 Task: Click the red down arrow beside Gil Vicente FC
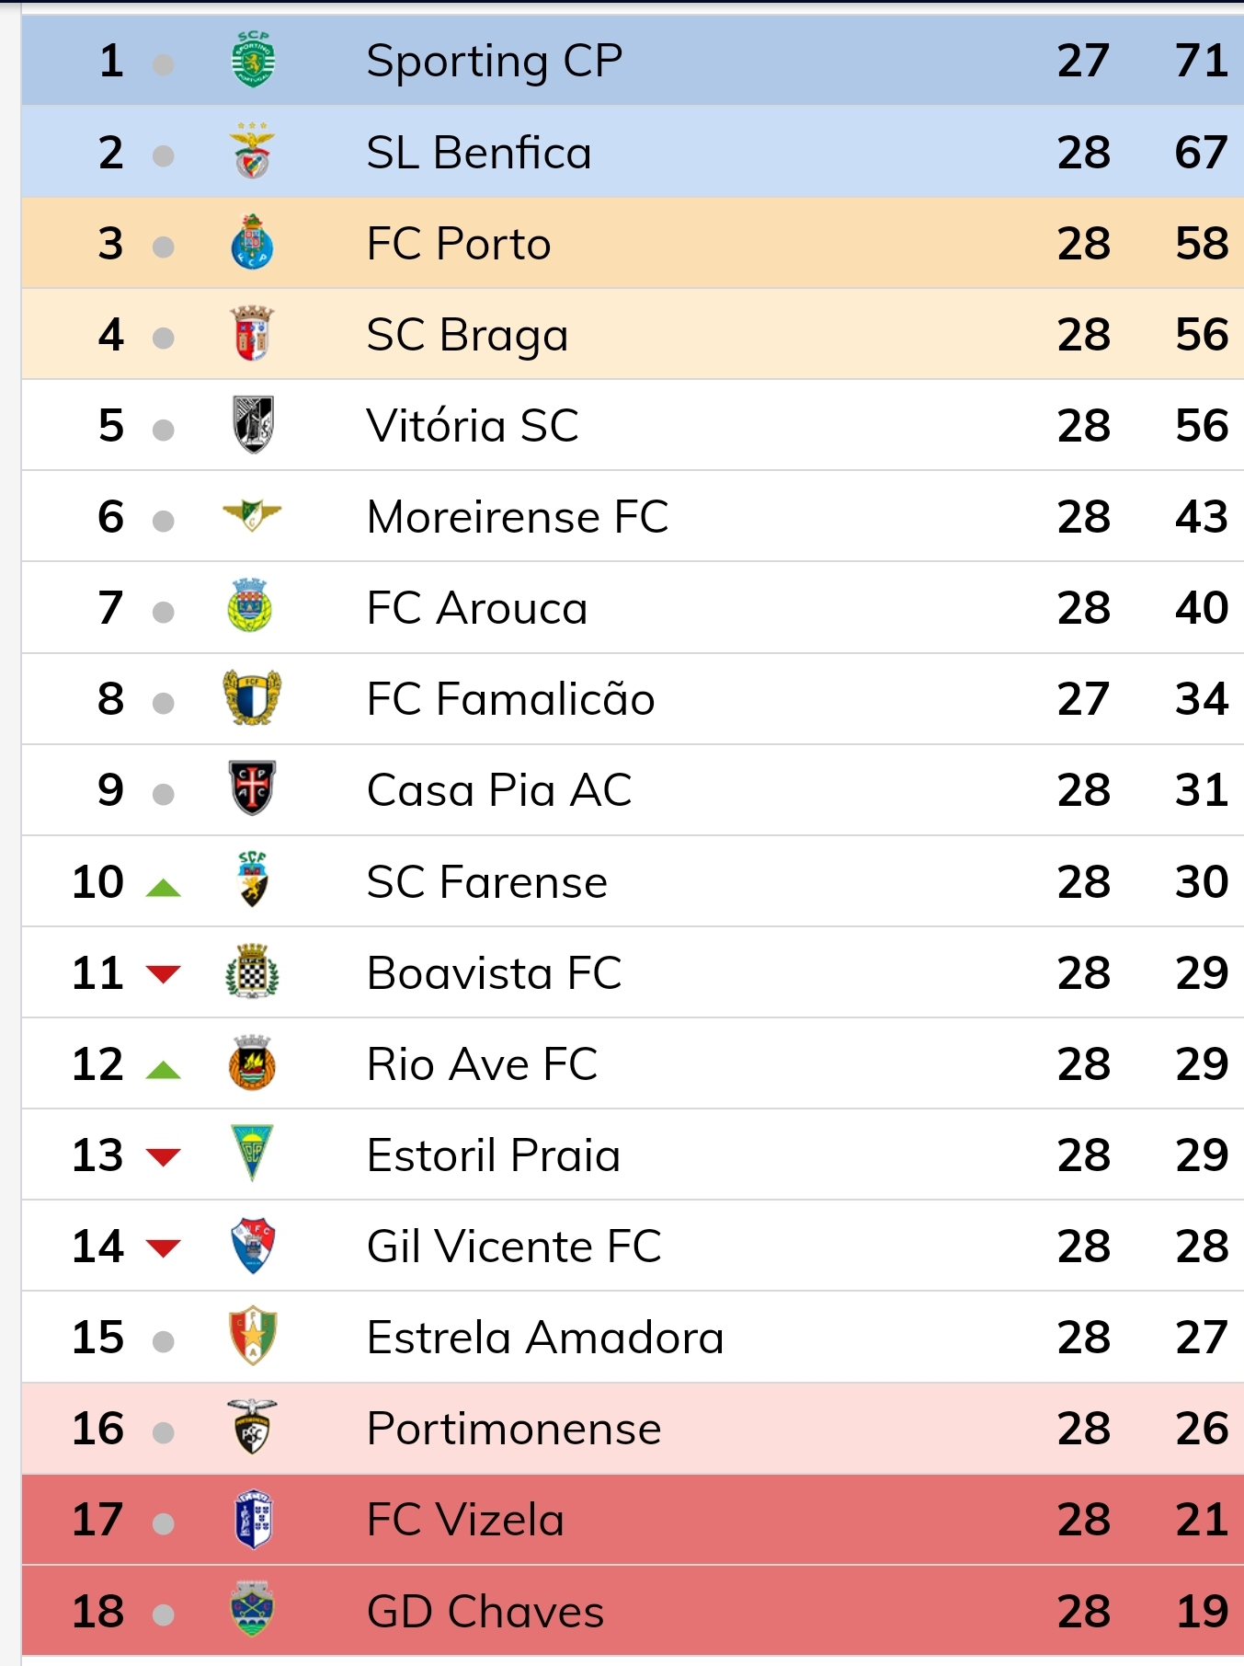pyautogui.click(x=164, y=1247)
